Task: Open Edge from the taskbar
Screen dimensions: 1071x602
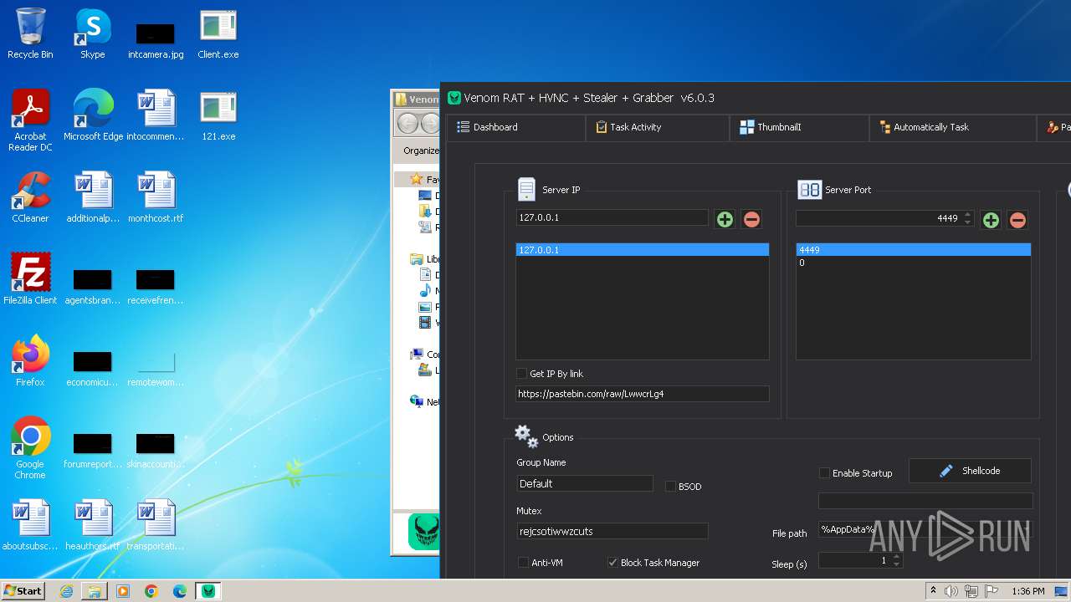Action: pyautogui.click(x=179, y=591)
